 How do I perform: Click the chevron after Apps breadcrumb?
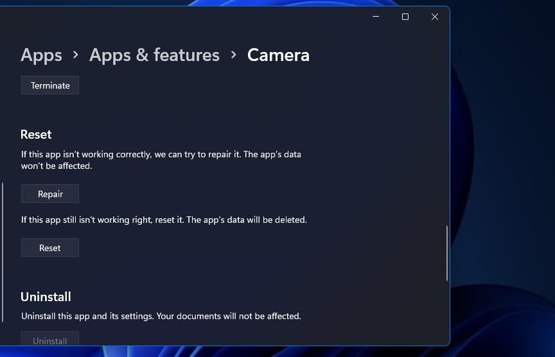75,55
